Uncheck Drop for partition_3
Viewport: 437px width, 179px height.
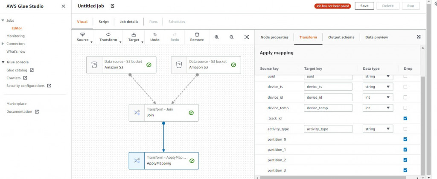pyautogui.click(x=405, y=170)
